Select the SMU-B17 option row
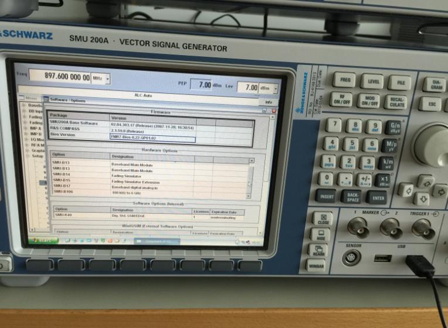Screen dimensions: 448x328 point(150,187)
